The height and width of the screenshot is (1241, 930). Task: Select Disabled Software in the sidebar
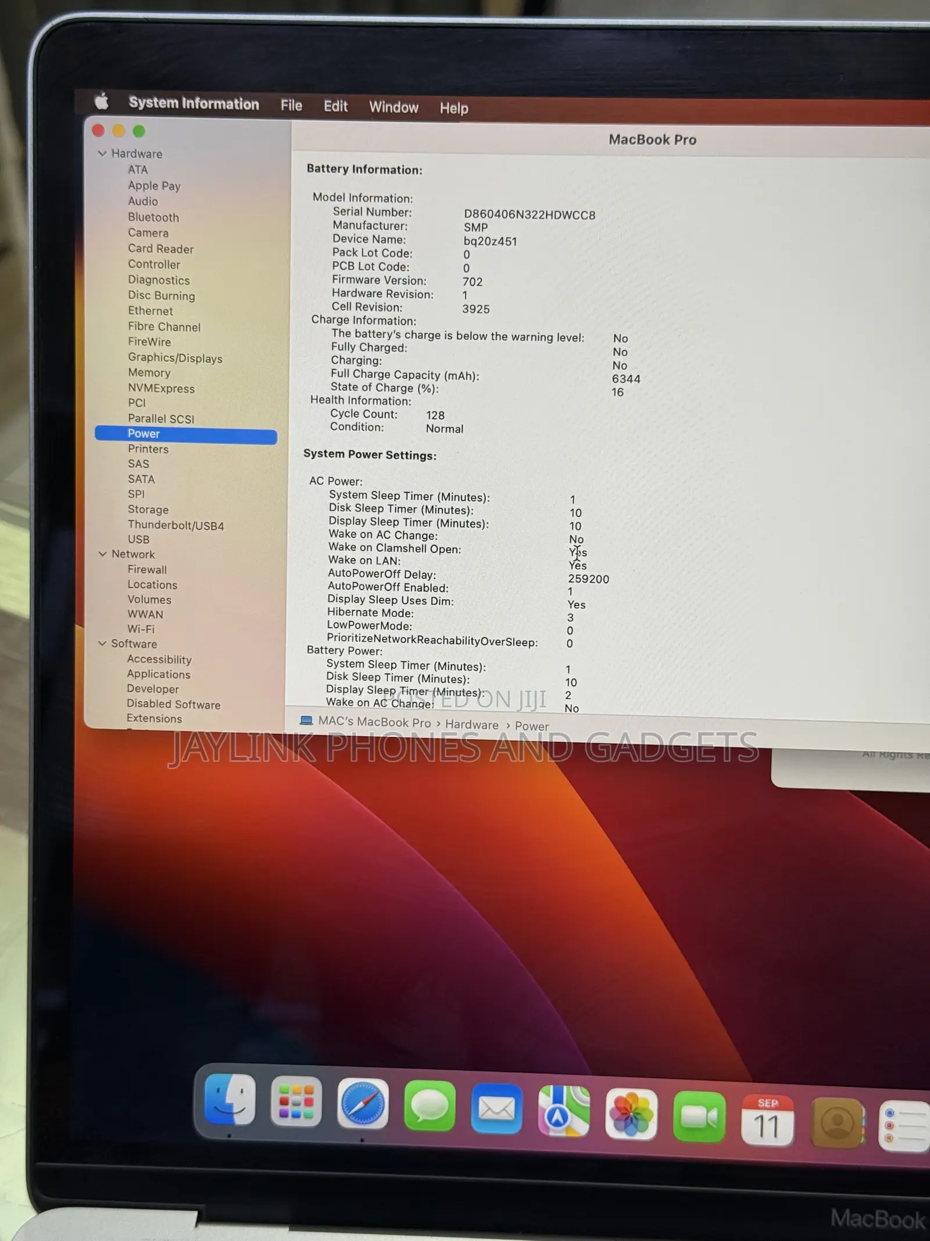tap(174, 704)
